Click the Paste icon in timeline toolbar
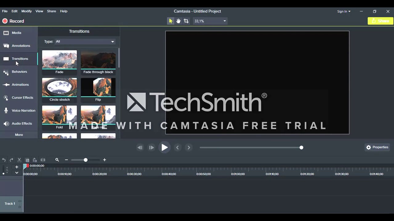The width and height of the screenshot is (394, 221). (35, 160)
